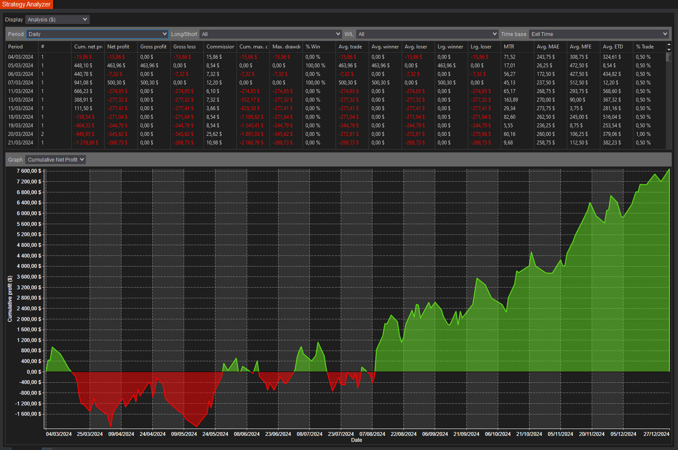Sort by the Avg. MAE column header
Screen dimensions: 678x450
(x=551, y=47)
